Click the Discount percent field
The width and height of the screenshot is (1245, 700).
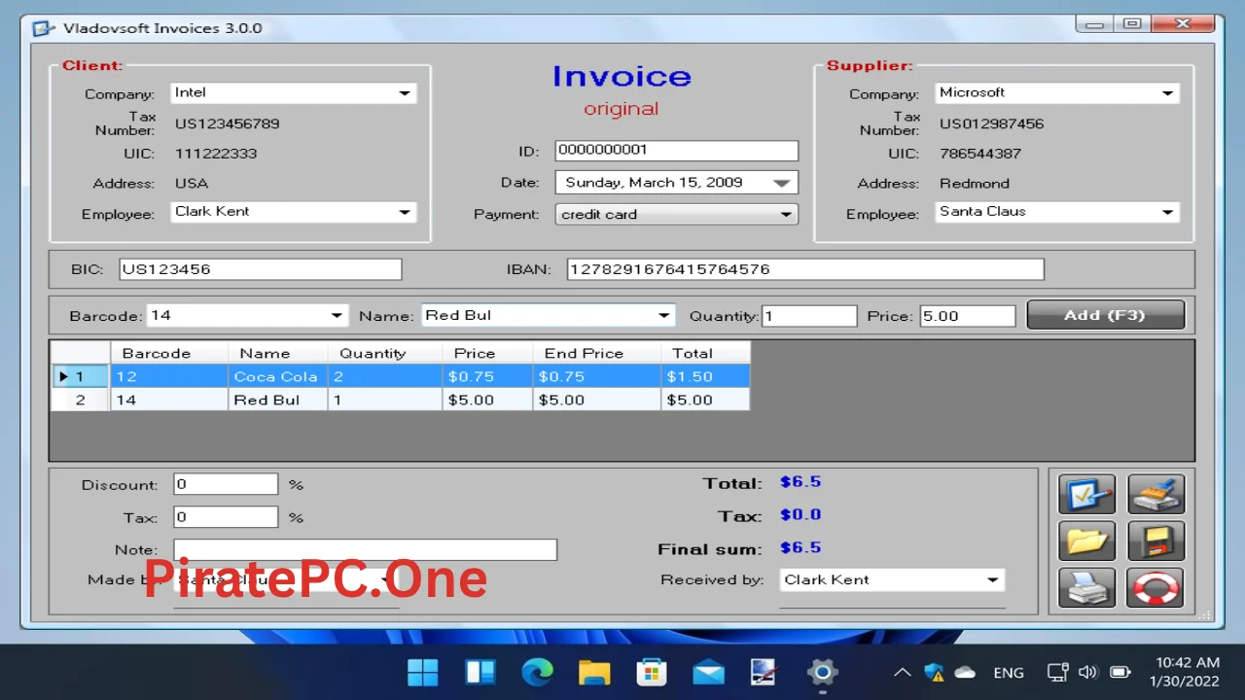coord(226,484)
